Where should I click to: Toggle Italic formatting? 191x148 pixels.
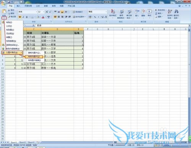click(23, 17)
